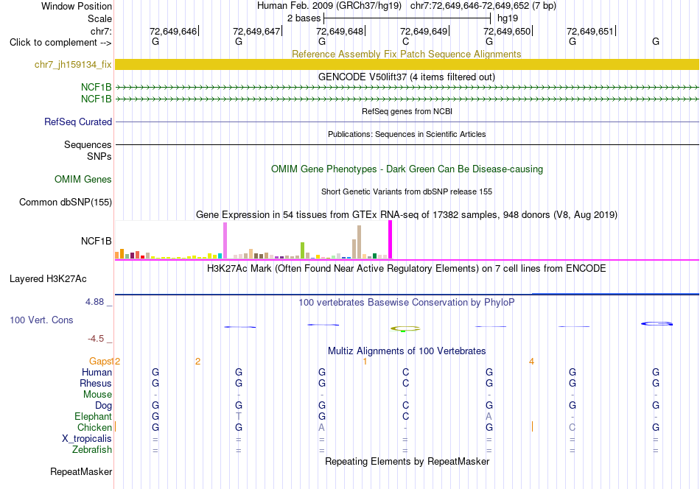Click the X_tropicalis species row label
Image resolution: width=700 pixels, height=489 pixels.
pos(87,439)
